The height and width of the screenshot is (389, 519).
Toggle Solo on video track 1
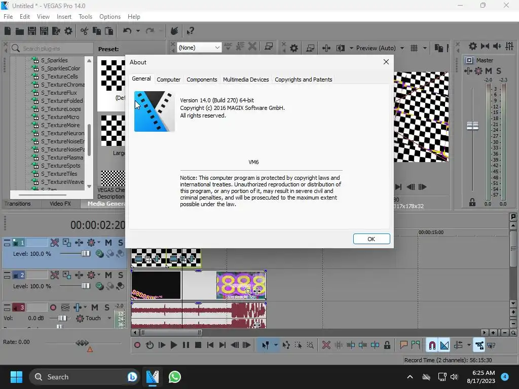click(121, 243)
